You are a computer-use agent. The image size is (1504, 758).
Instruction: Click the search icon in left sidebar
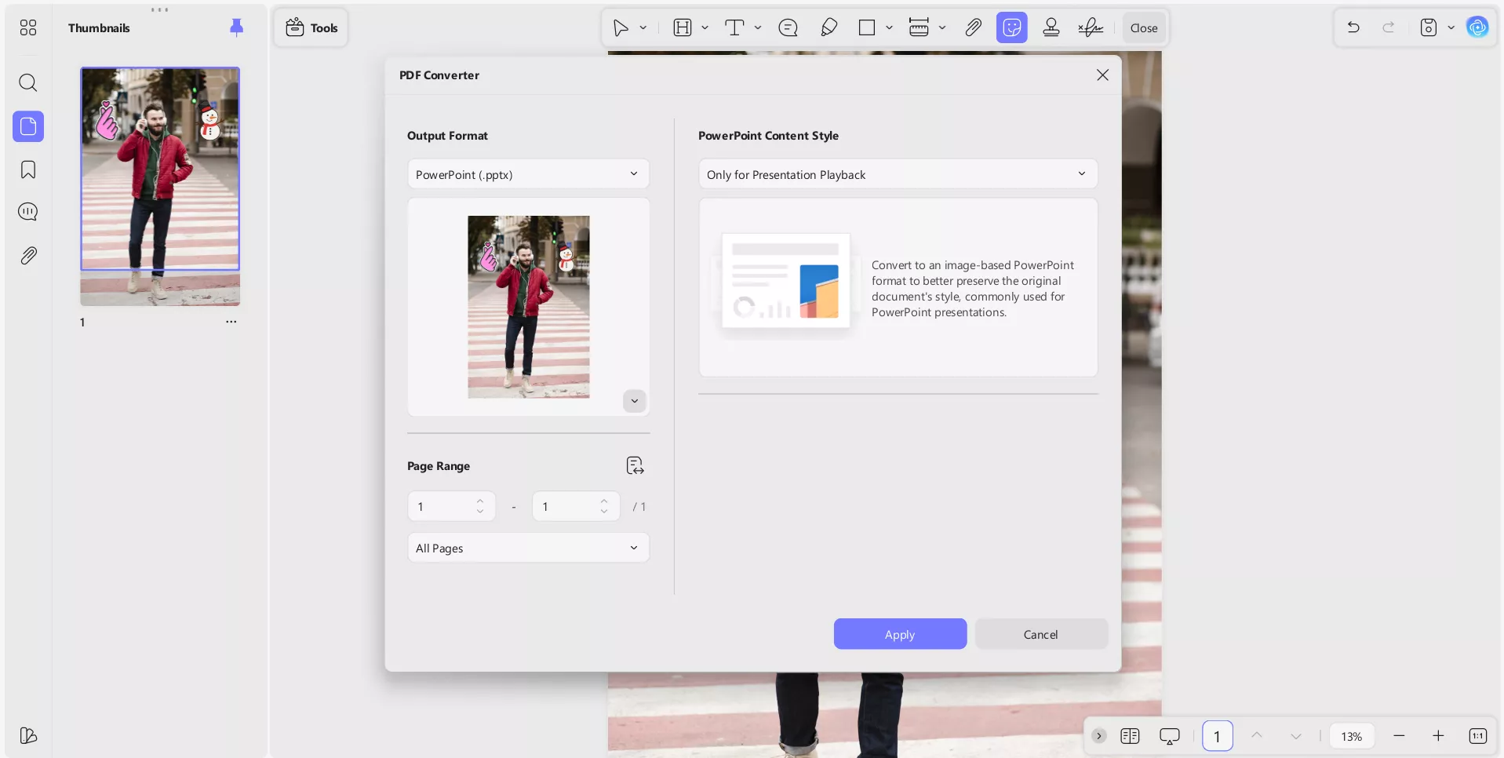pyautogui.click(x=28, y=82)
